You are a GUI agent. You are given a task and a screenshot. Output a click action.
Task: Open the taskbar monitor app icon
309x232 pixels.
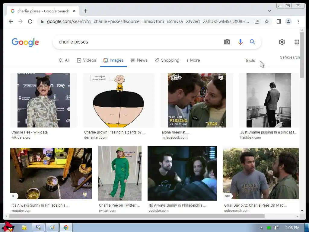[38, 228]
